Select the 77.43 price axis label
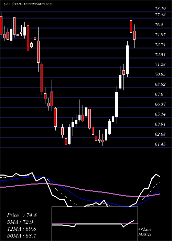This screenshot has height=241, width=172. (160, 15)
